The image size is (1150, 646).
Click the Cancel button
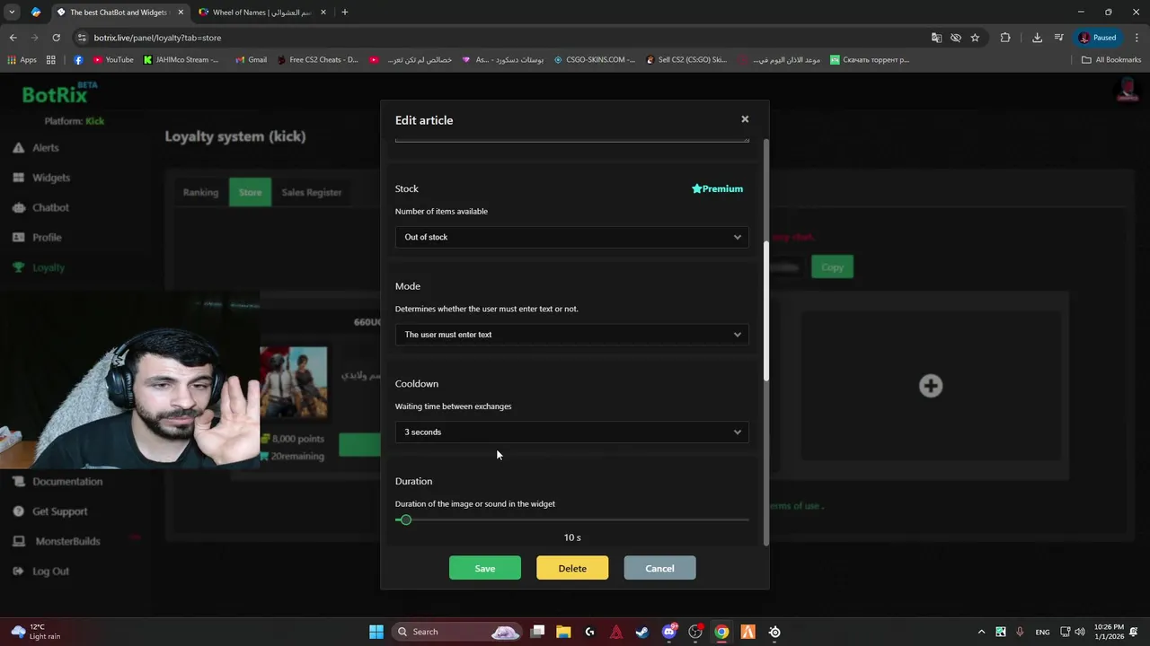[x=659, y=568]
